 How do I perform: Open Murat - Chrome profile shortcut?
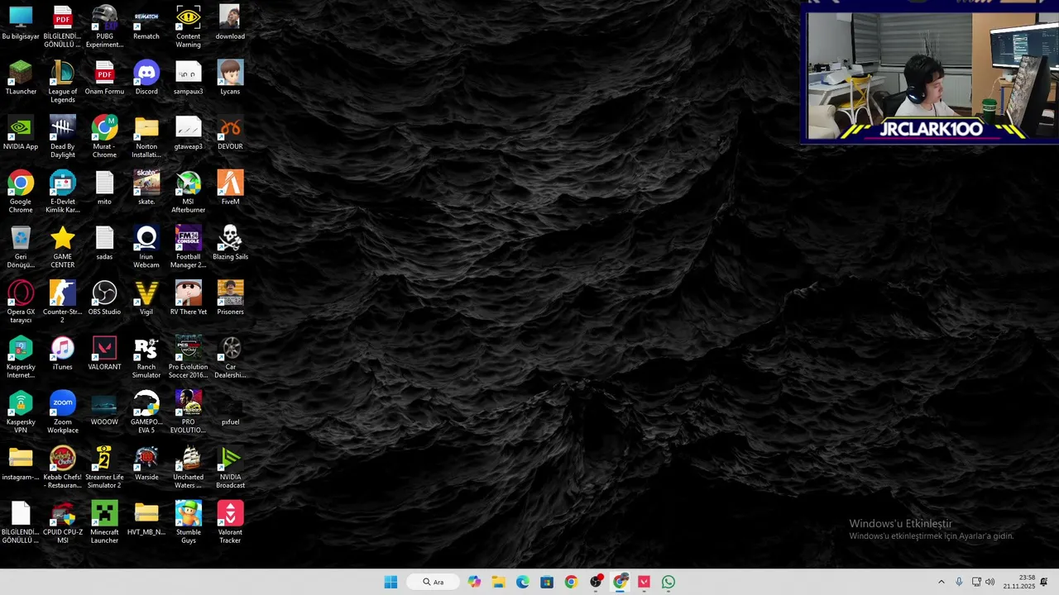104,137
